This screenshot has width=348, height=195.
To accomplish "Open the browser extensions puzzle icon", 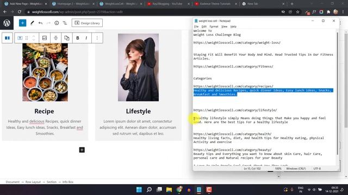I will tap(328, 12).
